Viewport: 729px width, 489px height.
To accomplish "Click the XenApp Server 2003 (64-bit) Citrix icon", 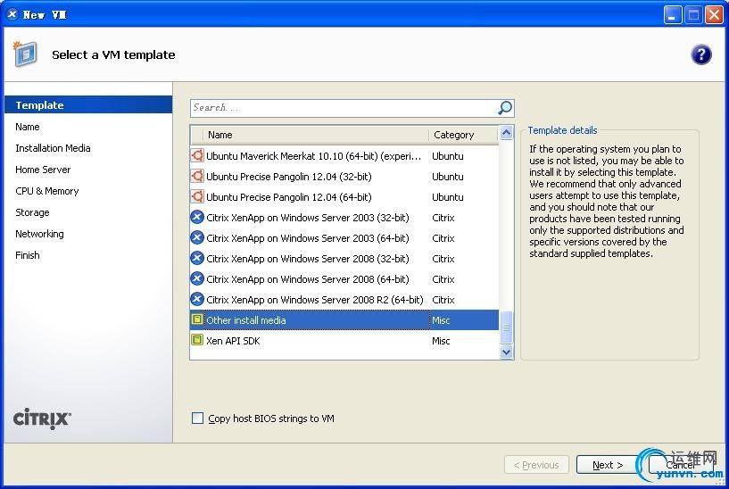I will [197, 237].
